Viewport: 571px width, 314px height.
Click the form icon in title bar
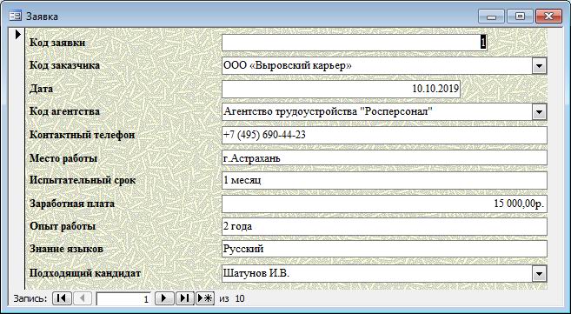(16, 16)
